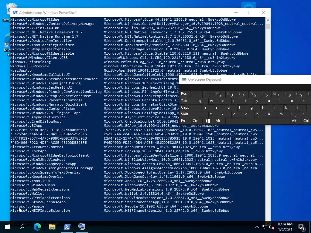Show hidden system tray icons
311x233 pixels.
click(257, 227)
